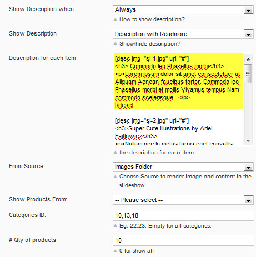Open the 'Show Description when' dropdown
This screenshot has width=256, height=257.
tap(183, 9)
